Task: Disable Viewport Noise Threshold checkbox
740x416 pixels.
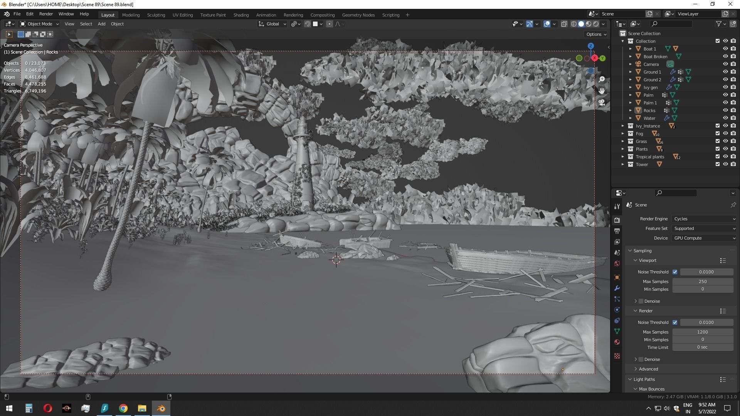Action: 675,272
